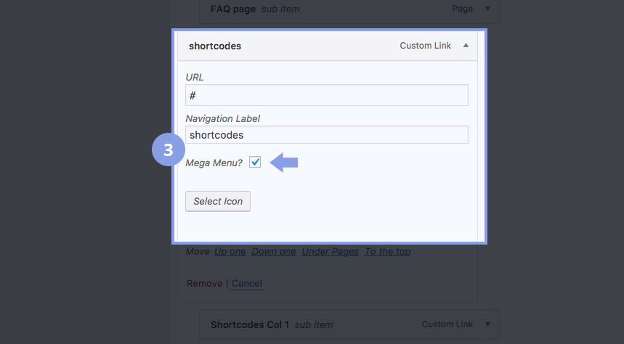This screenshot has width=624, height=344.
Task: Expand the Shortcodes Col 1 item arrow
Action: (x=487, y=324)
